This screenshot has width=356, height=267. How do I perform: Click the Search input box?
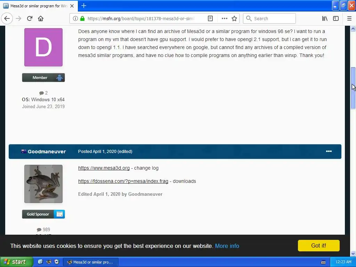click(x=269, y=19)
